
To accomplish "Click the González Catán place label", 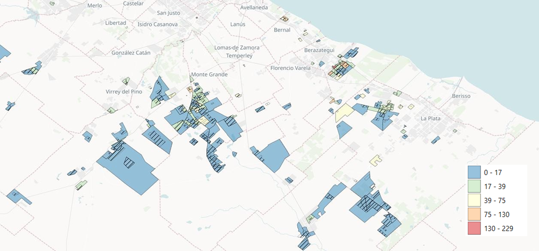I will tap(131, 53).
